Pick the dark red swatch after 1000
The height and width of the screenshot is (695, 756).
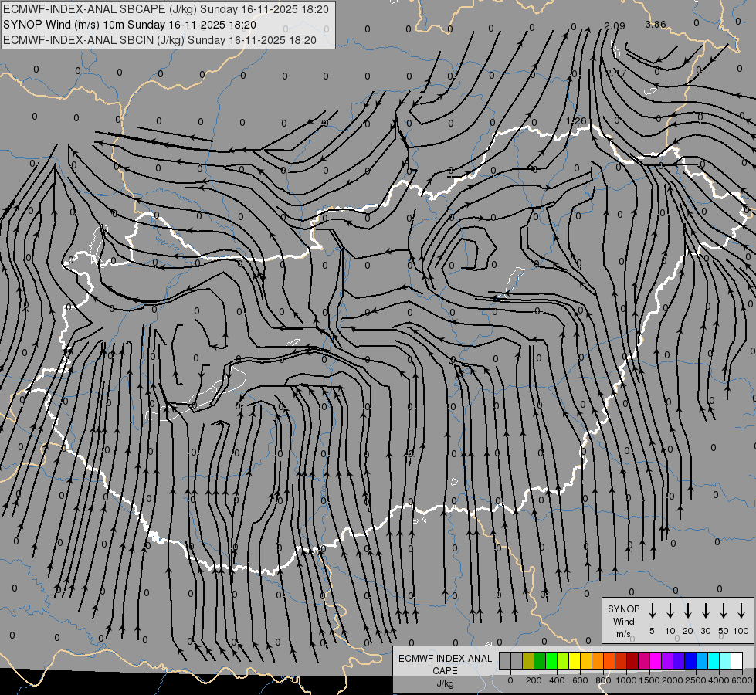pos(632,660)
